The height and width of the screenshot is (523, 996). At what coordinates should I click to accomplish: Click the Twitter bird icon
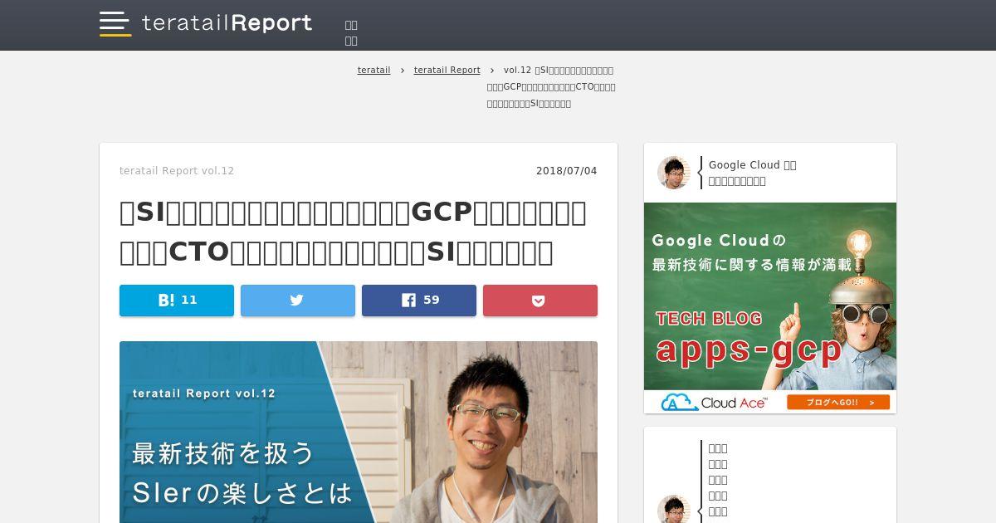click(x=297, y=301)
